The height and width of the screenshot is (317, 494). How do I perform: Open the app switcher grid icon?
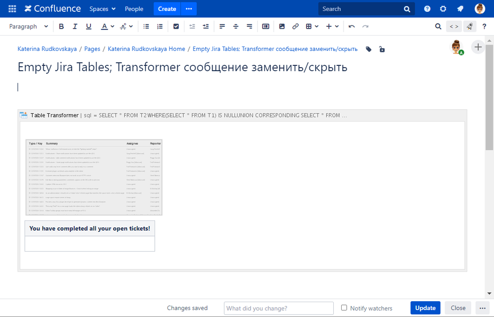tap(12, 9)
